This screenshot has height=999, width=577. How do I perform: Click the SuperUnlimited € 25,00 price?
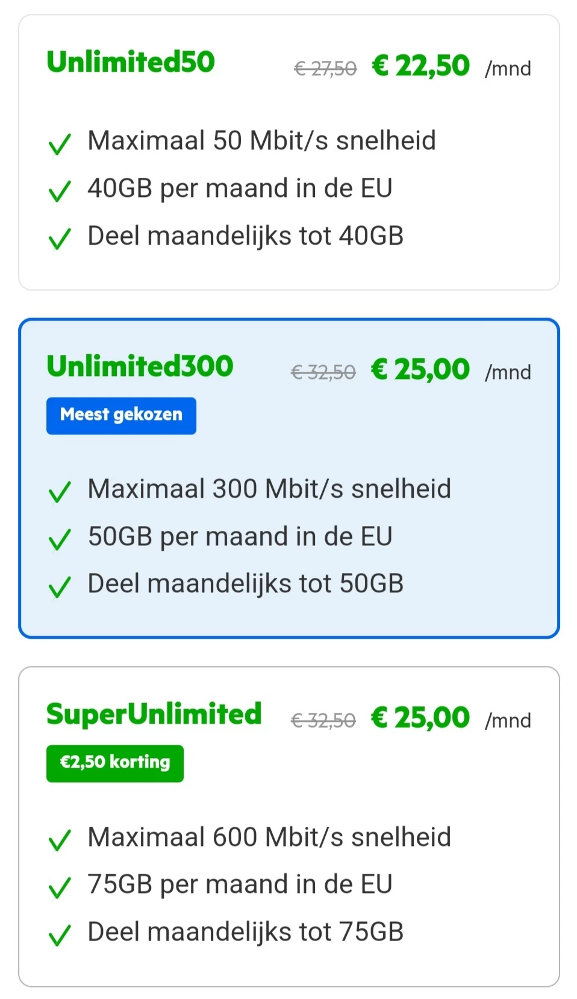[420, 718]
